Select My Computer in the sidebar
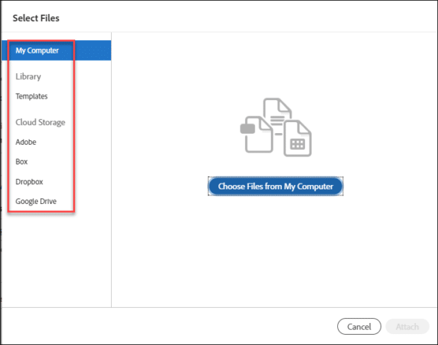 coord(36,50)
